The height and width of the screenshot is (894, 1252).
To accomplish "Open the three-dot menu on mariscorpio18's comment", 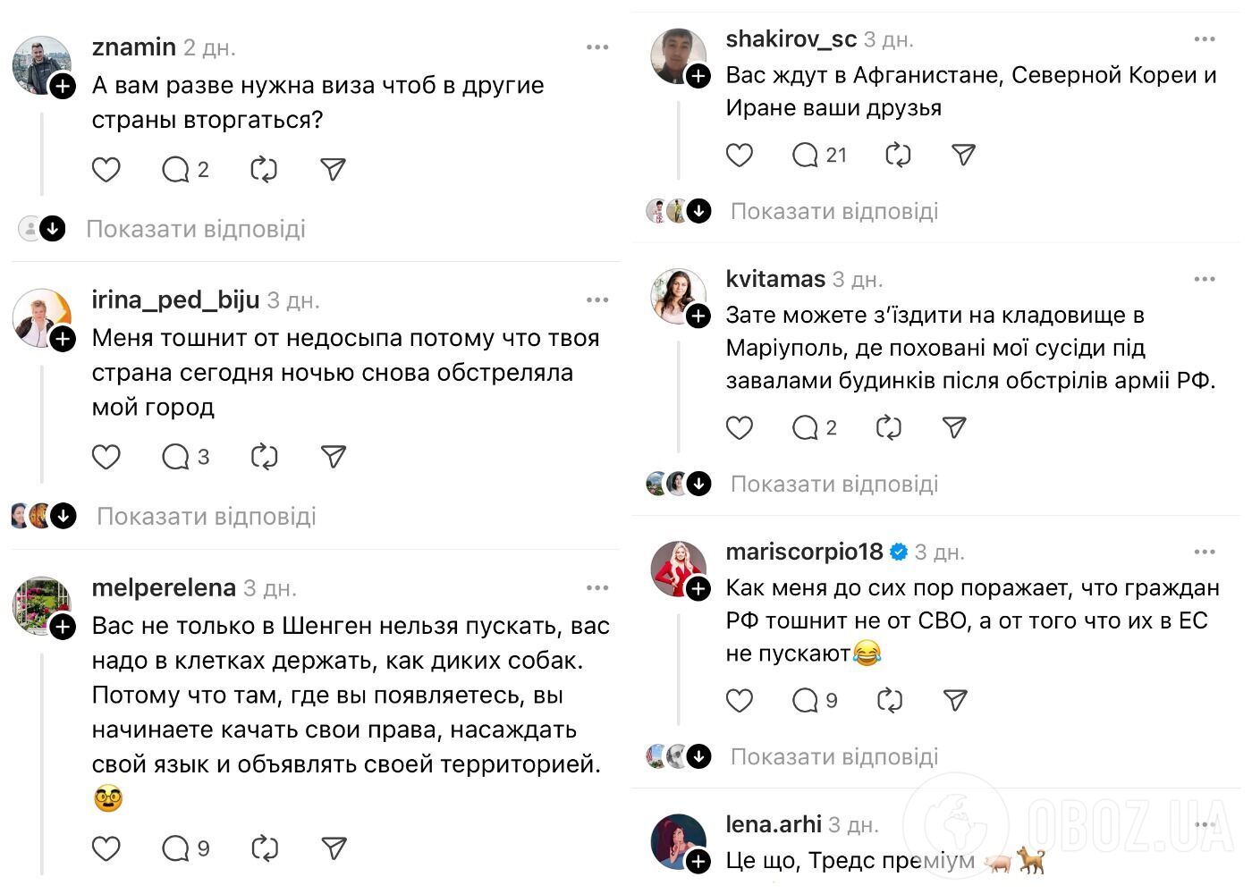I will (x=1205, y=551).
